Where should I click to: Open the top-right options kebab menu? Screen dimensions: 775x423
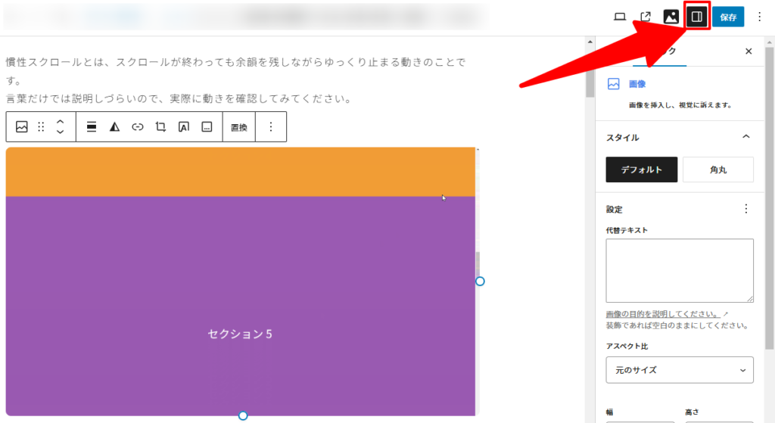760,17
